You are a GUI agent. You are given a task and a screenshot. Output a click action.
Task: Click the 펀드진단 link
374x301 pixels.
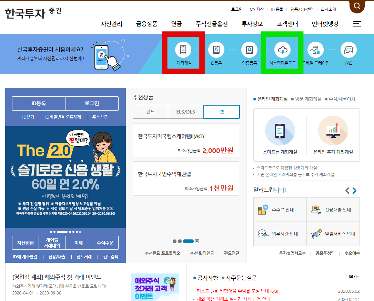tap(232, 253)
